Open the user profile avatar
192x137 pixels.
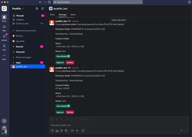4,130
